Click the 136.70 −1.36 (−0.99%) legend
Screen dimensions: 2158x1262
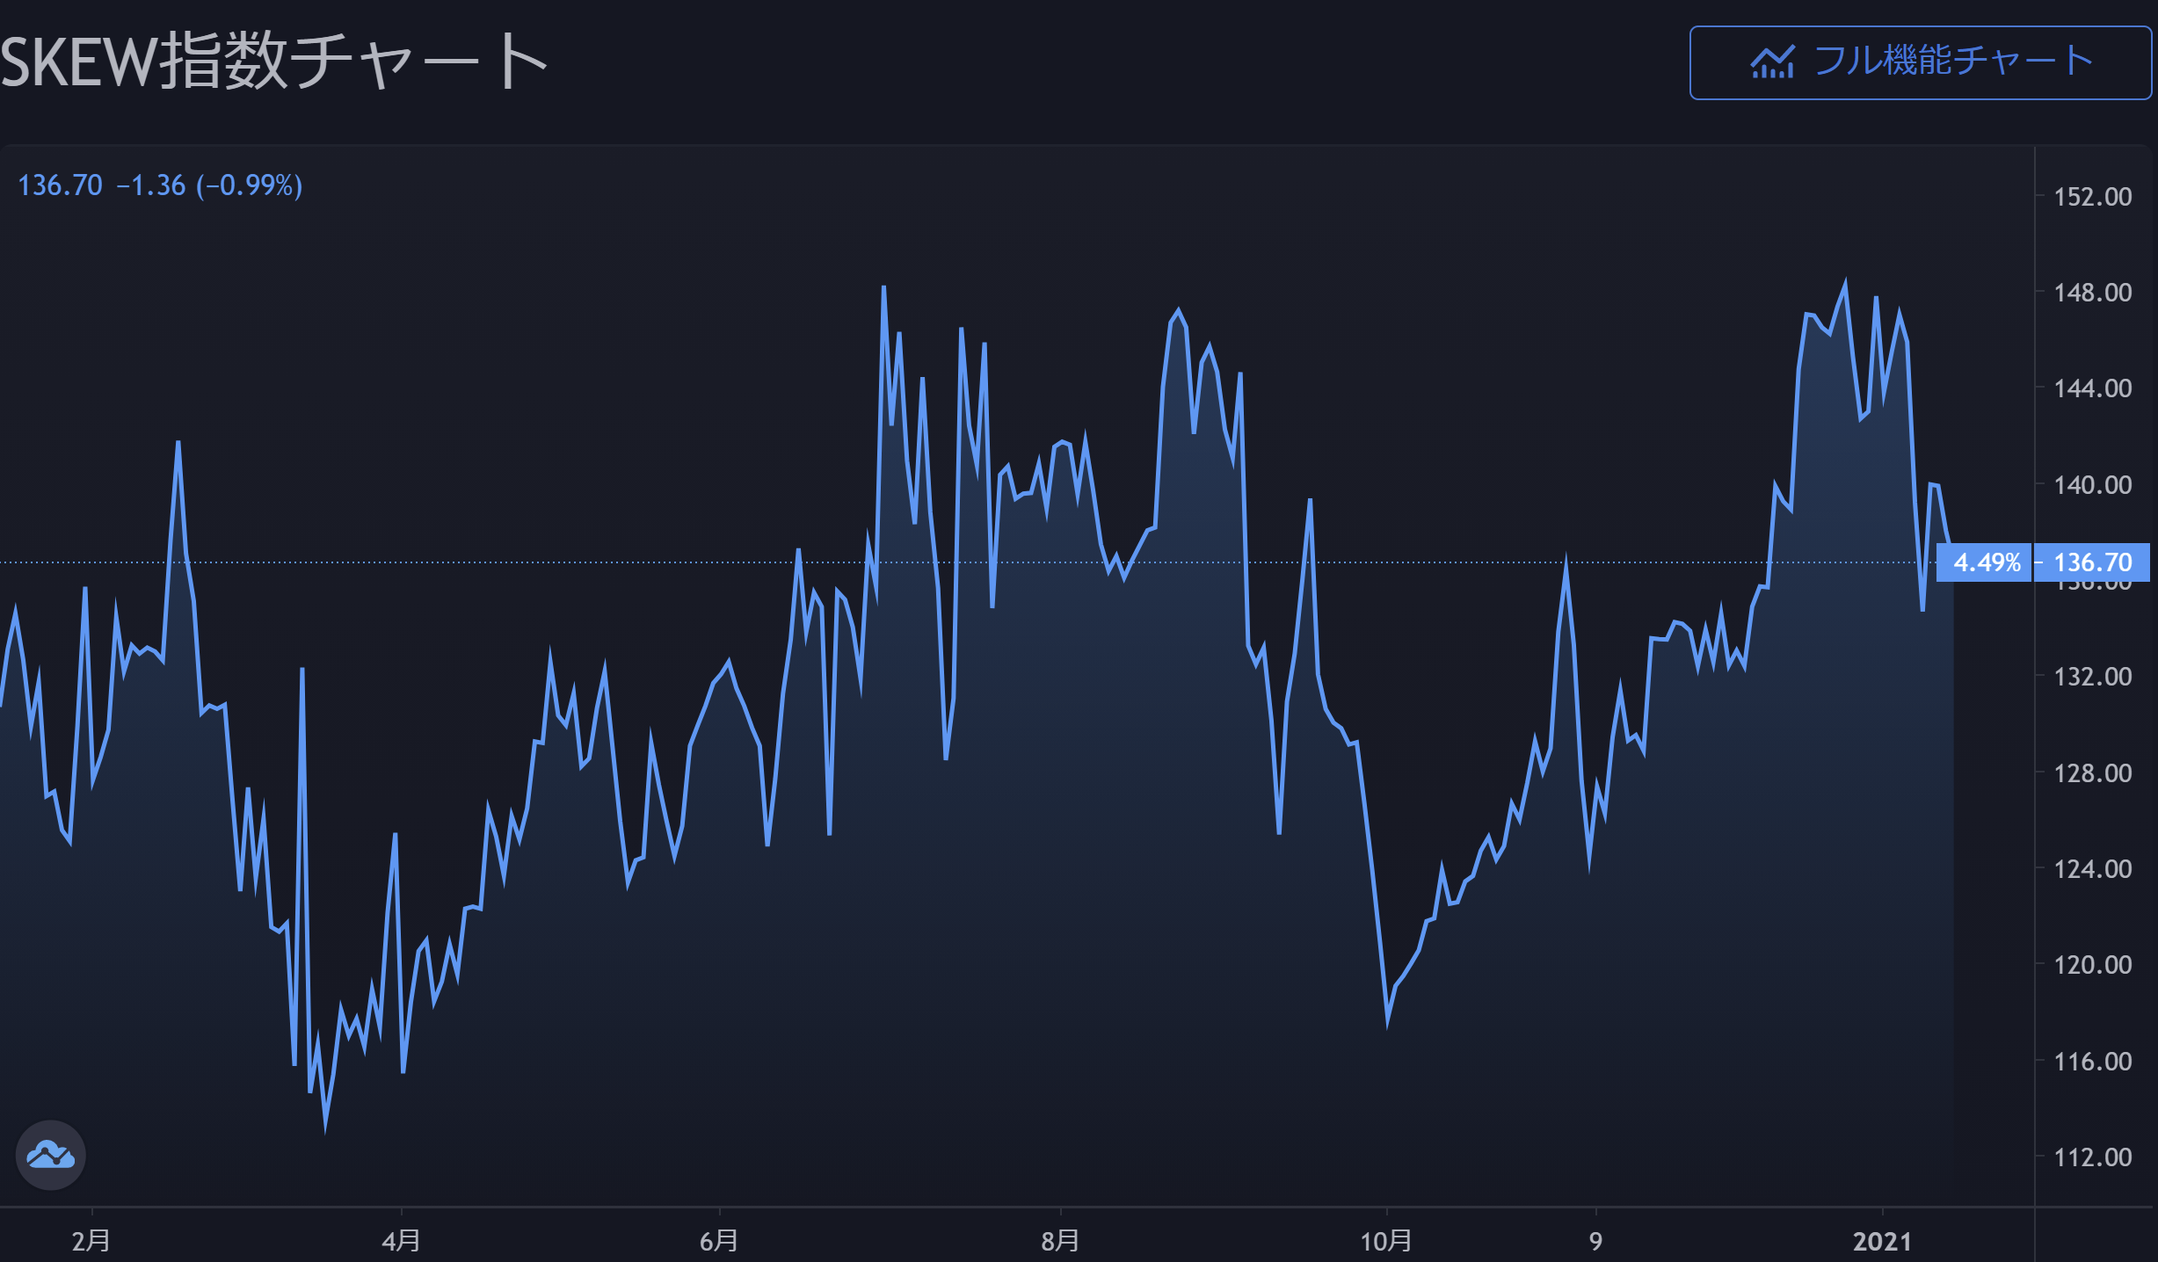(160, 185)
